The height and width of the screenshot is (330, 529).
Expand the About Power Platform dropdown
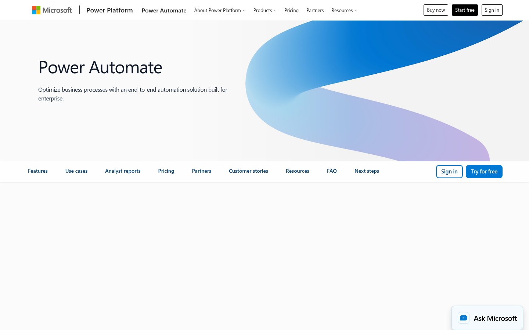[x=220, y=10]
